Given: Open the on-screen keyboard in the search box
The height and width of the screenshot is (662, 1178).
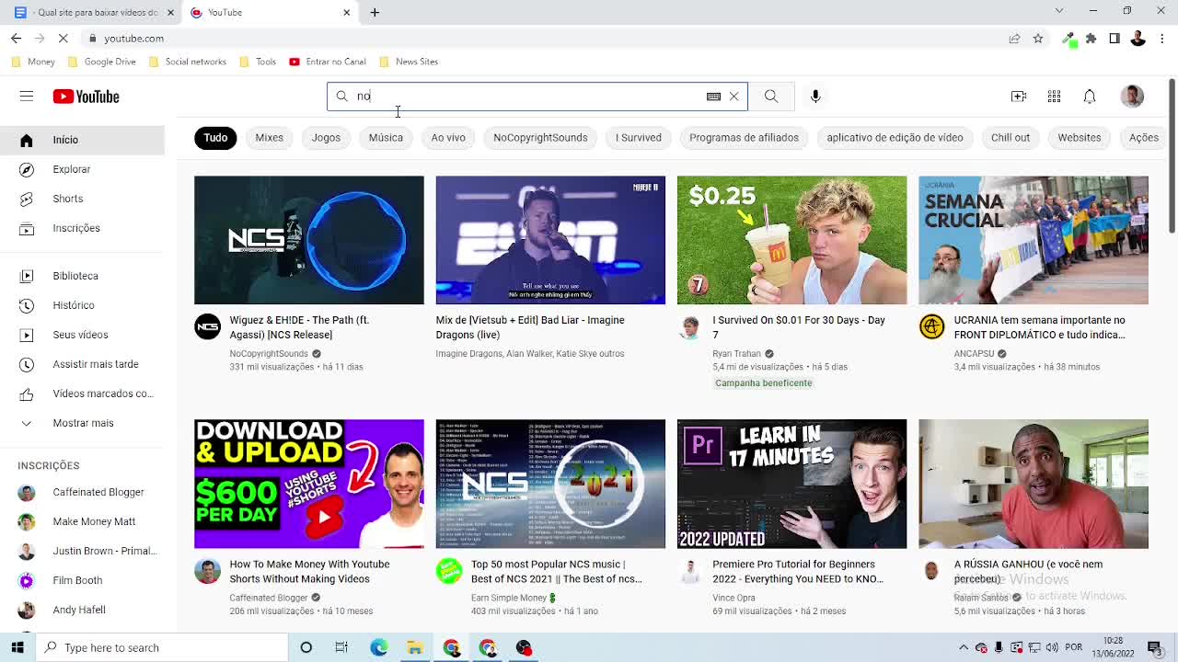Looking at the screenshot, I should point(713,97).
